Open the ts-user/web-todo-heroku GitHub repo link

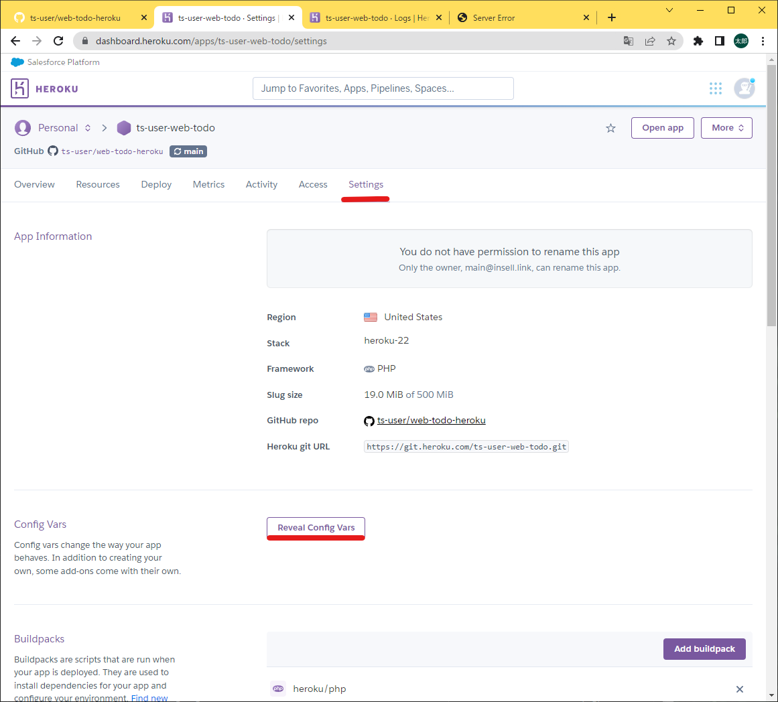pos(431,421)
